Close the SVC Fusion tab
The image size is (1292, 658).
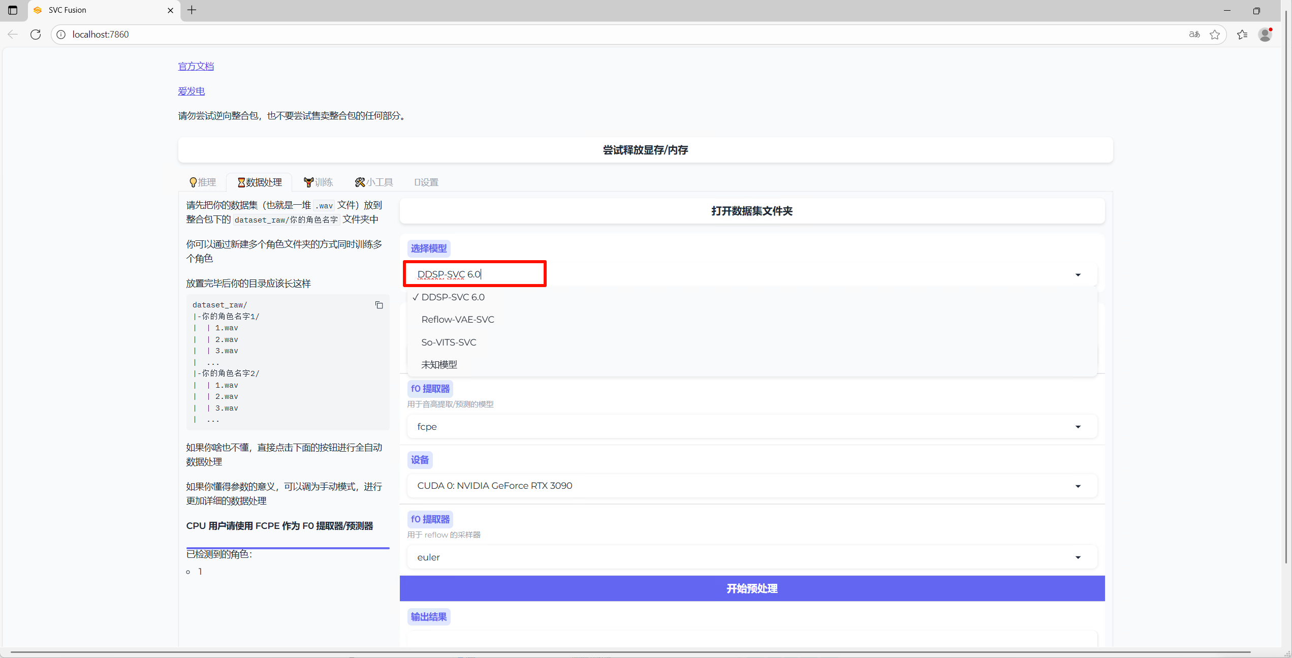click(x=170, y=10)
